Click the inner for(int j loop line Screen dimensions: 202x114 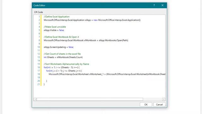point(64,71)
